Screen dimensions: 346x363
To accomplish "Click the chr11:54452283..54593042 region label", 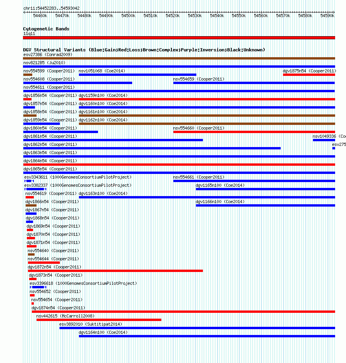I will point(51,8).
